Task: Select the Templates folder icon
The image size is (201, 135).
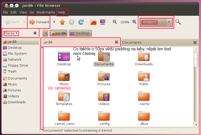Action: [64, 96]
